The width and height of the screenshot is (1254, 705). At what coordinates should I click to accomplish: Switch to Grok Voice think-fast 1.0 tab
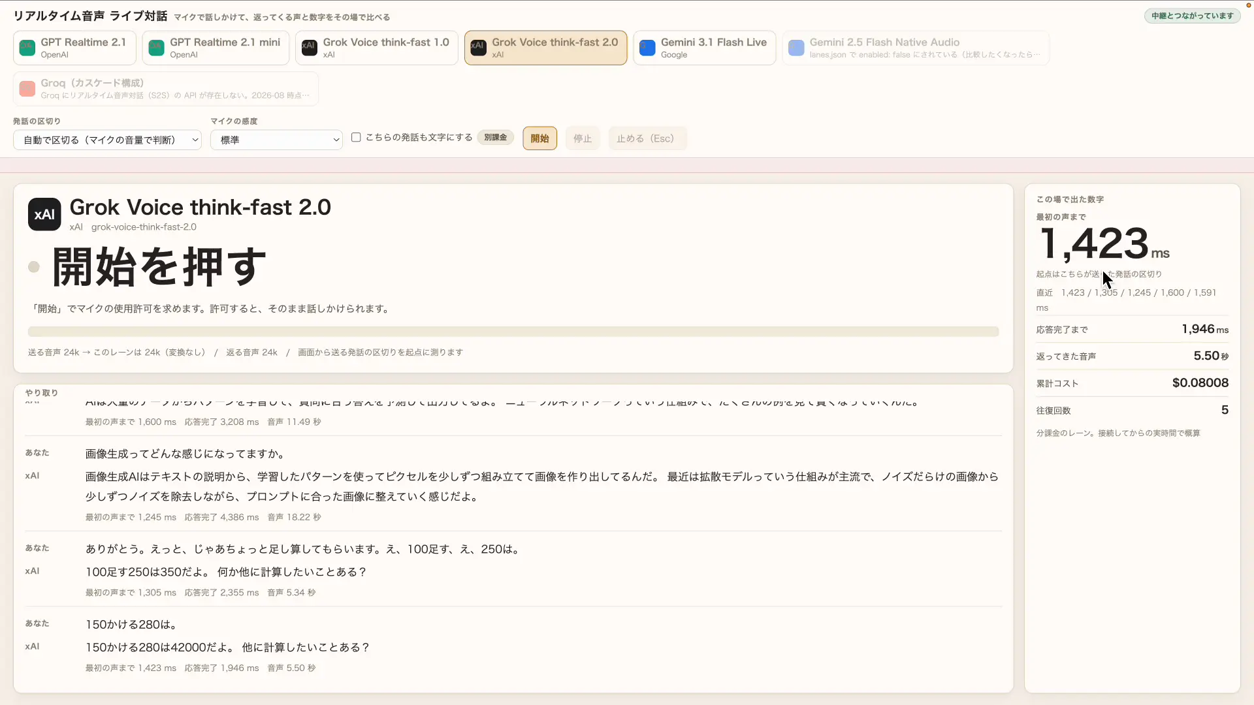pos(376,48)
